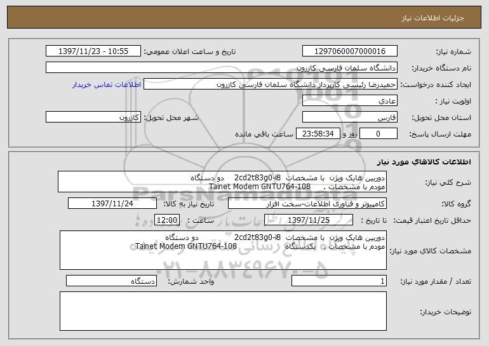The height and width of the screenshot is (346, 489).
Task: Select the priority field عادی
Action: pos(349,100)
